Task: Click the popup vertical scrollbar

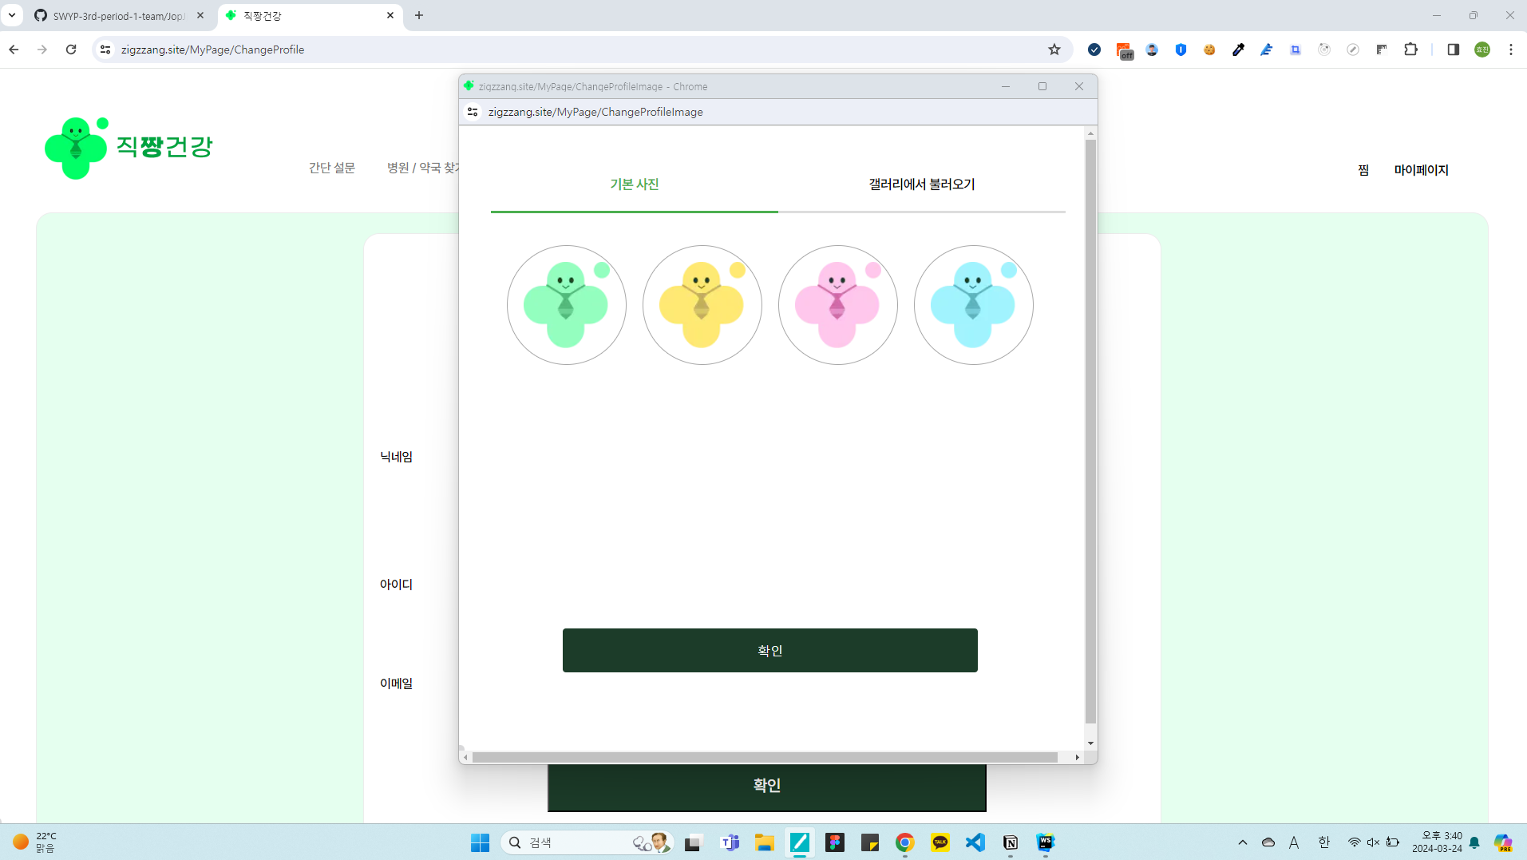Action: [1090, 431]
